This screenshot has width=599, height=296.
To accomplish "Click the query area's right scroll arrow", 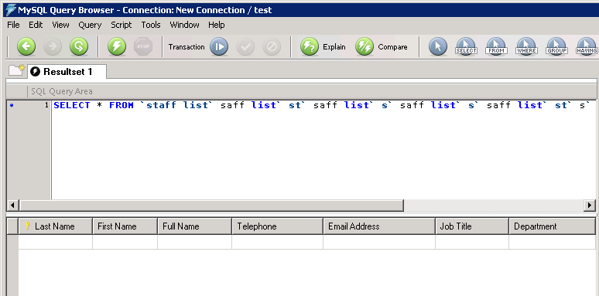I will [590, 206].
